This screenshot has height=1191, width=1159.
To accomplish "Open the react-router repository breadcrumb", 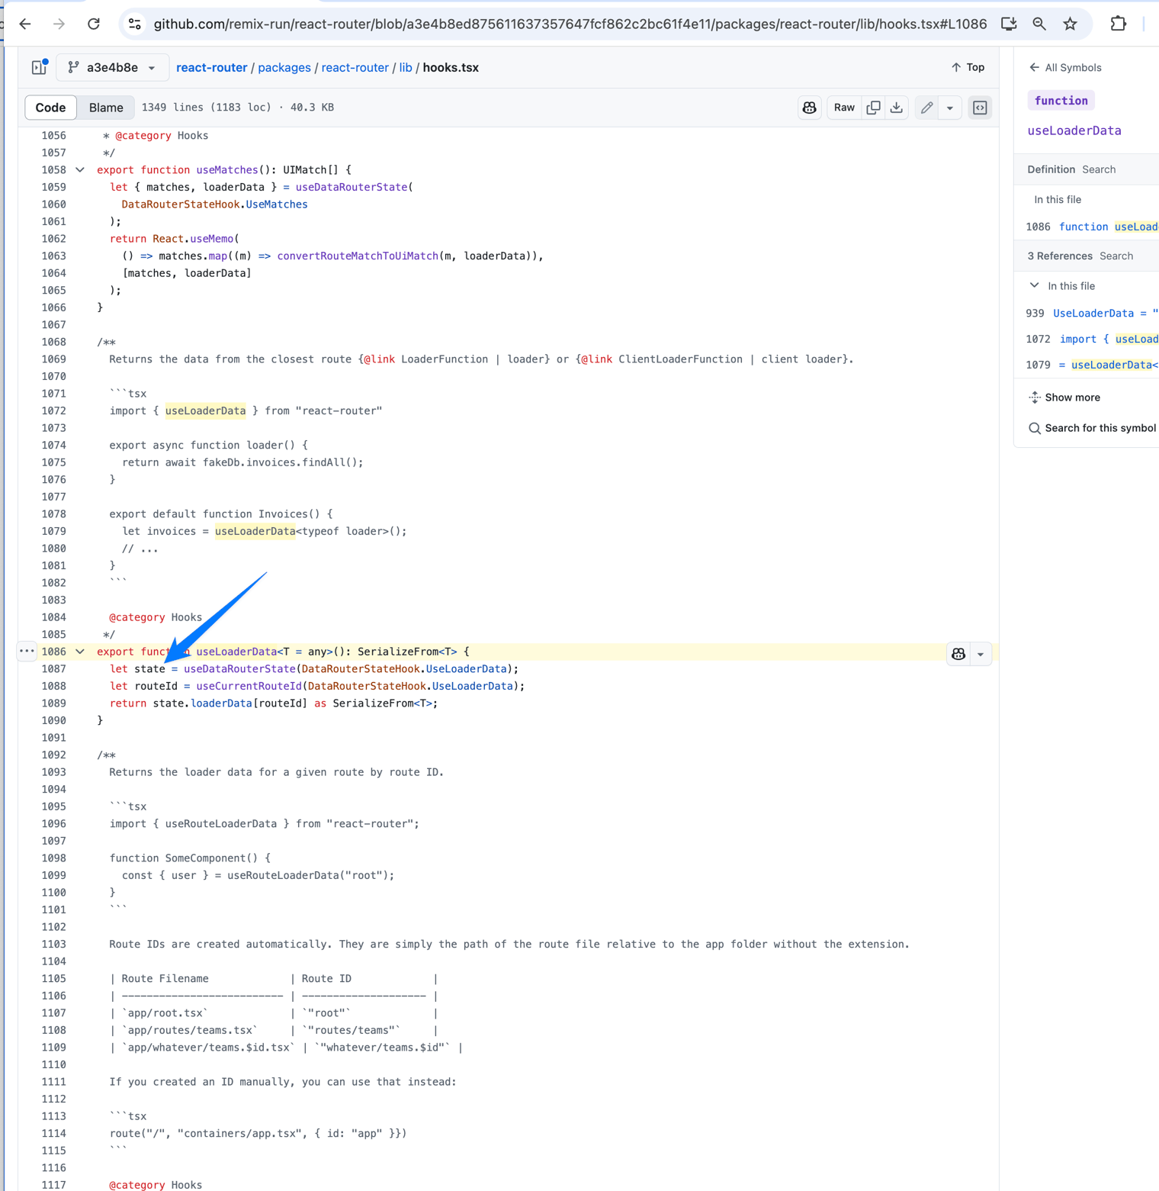I will pyautogui.click(x=212, y=67).
